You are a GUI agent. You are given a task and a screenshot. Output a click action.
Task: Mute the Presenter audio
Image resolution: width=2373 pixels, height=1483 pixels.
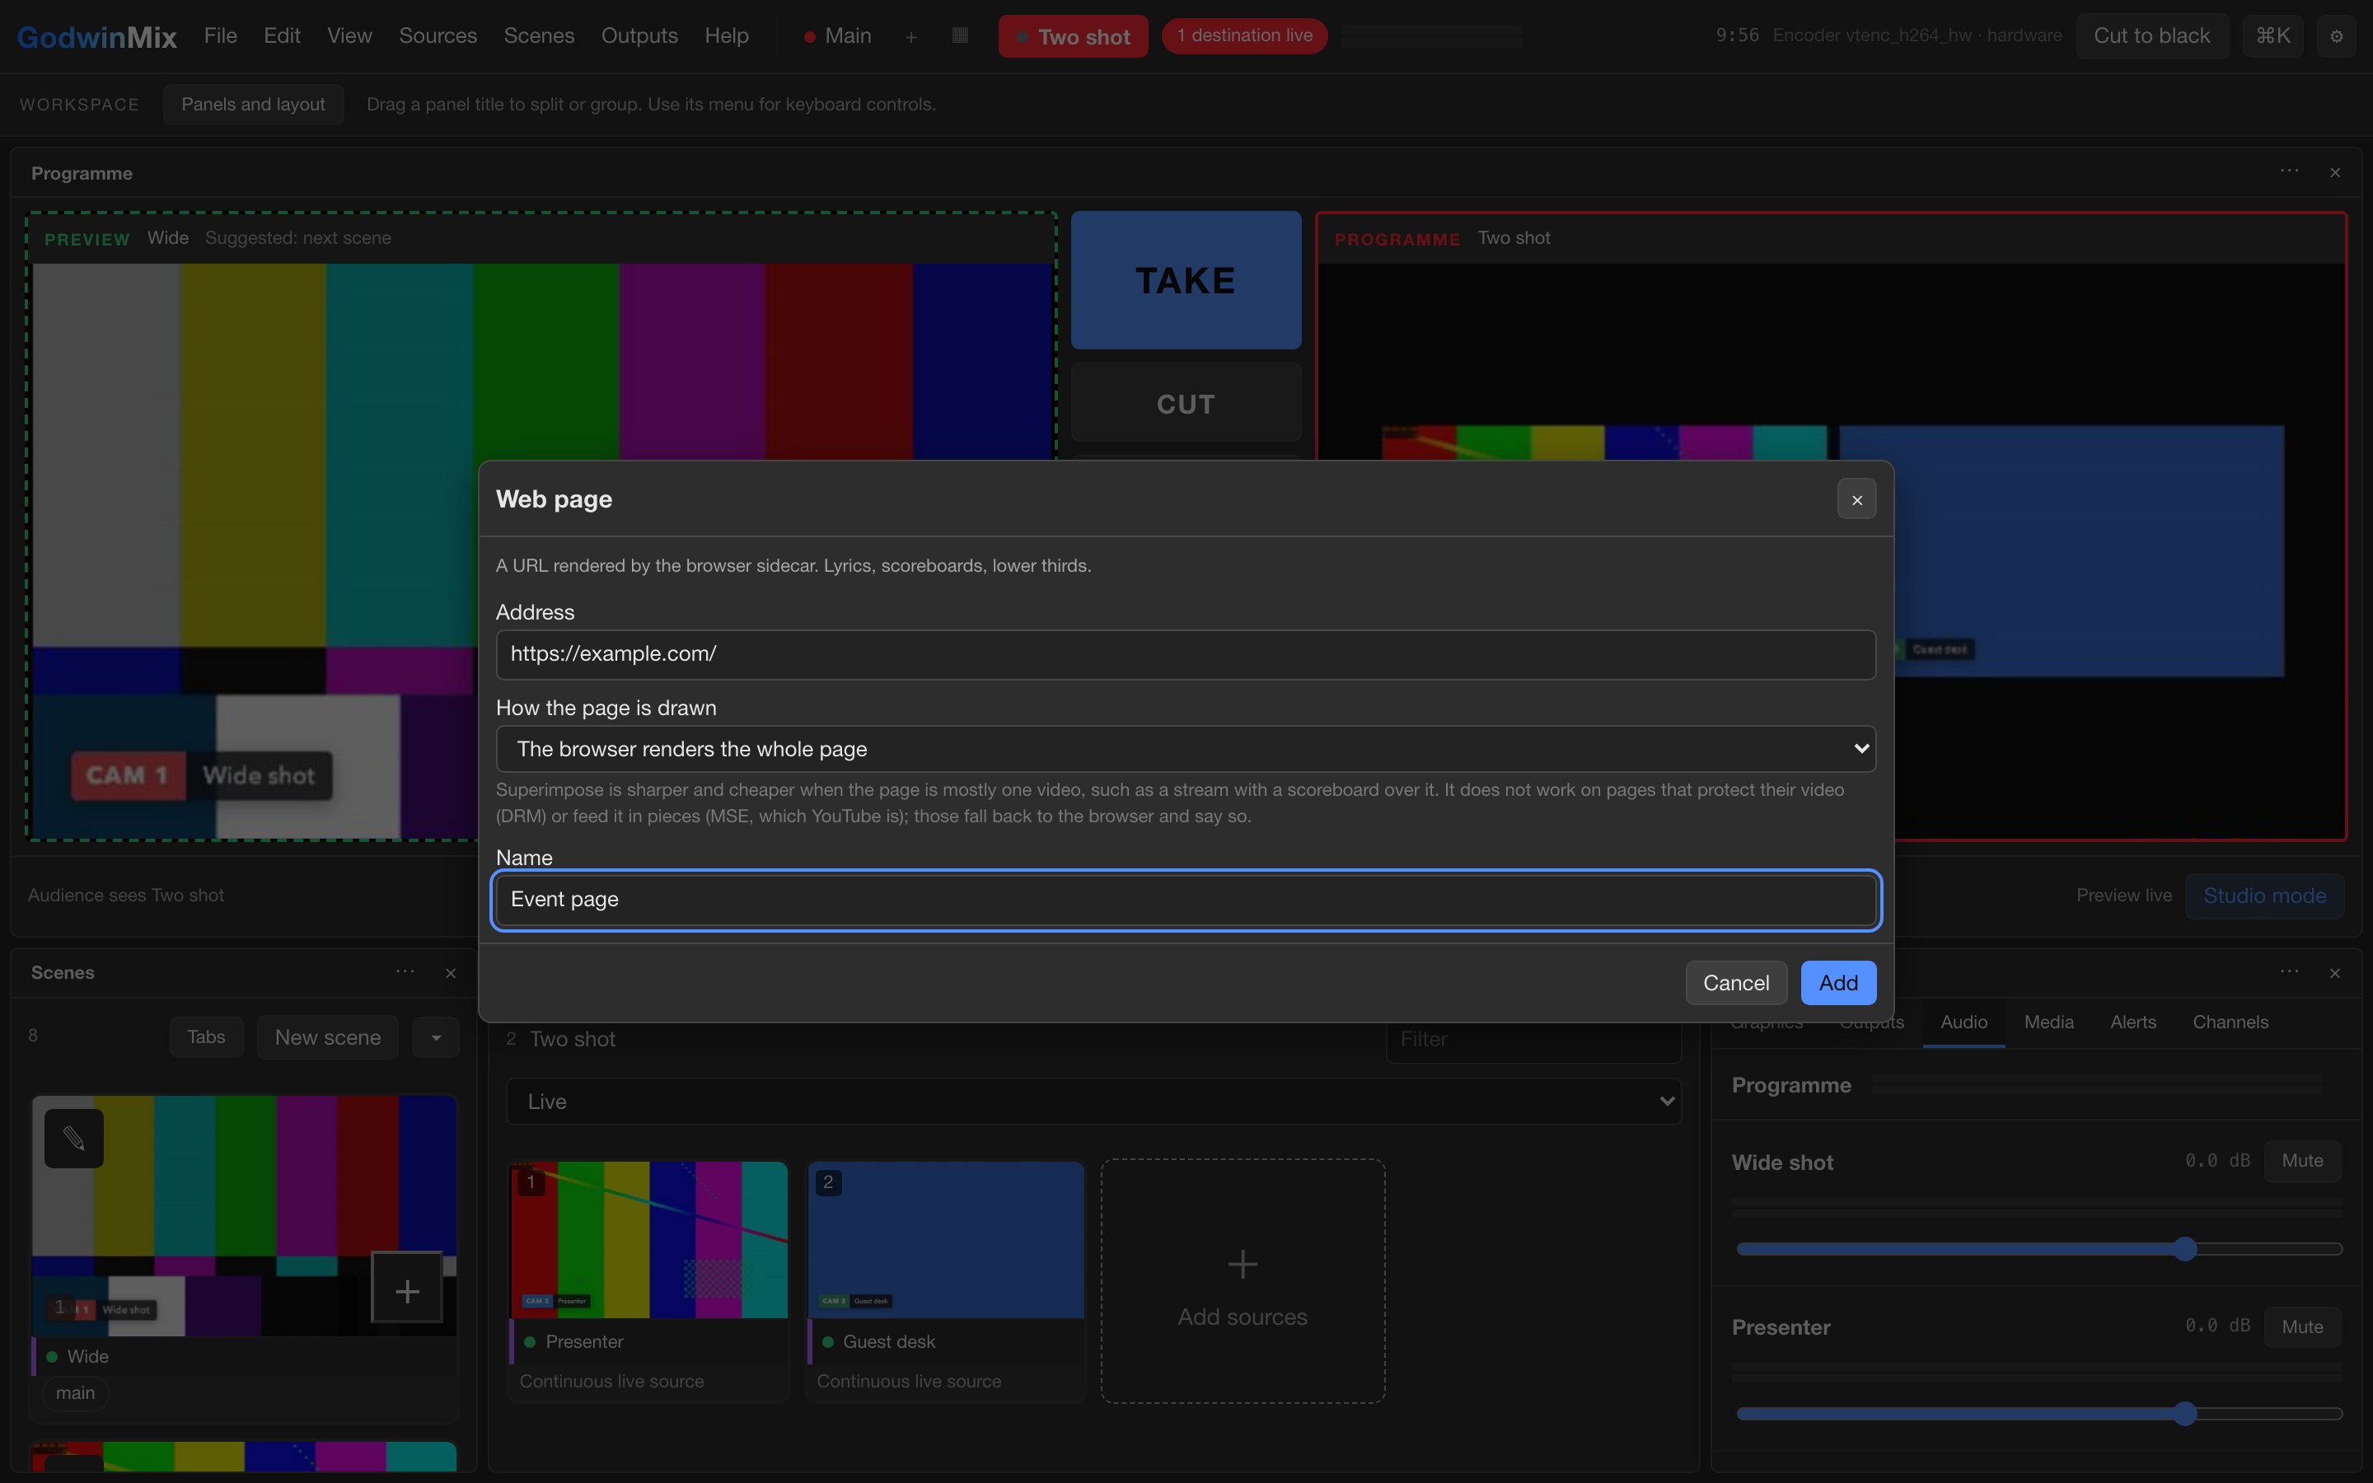(x=2301, y=1326)
